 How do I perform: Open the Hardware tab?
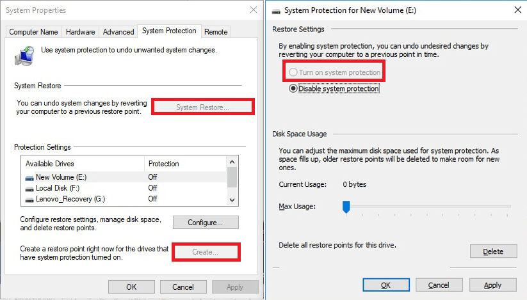[80, 32]
